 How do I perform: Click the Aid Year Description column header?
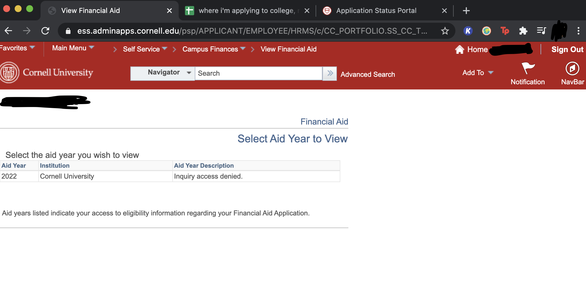204,166
